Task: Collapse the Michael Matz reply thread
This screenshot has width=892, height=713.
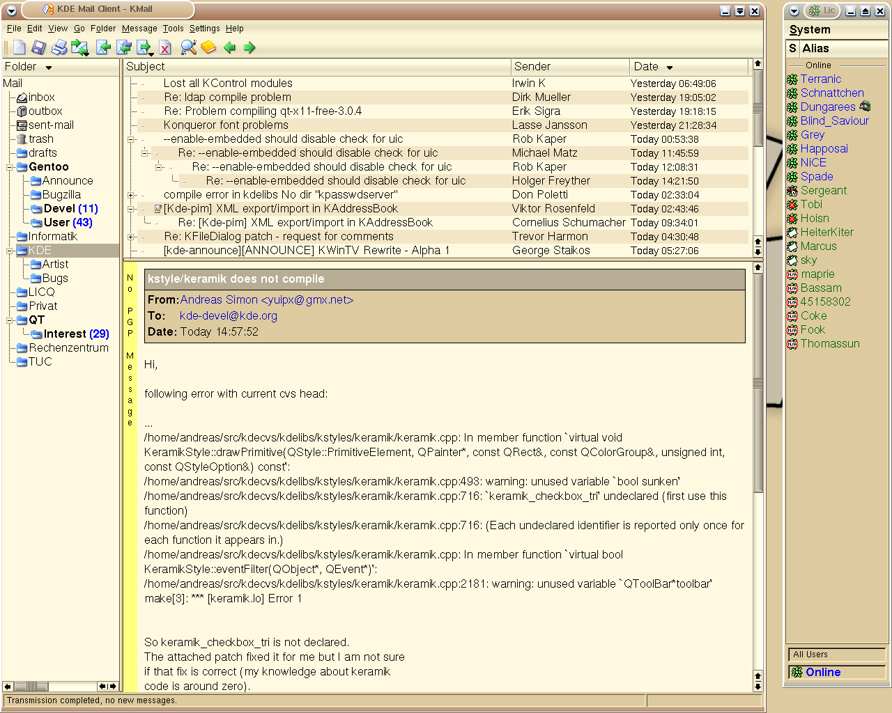Action: [x=145, y=153]
